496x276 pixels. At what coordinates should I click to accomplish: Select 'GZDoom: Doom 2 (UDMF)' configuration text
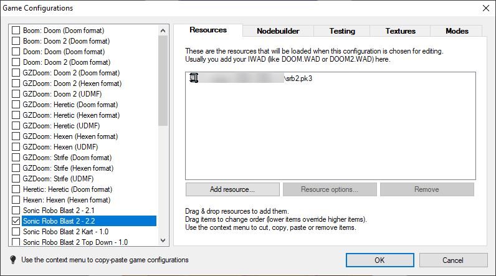[62, 94]
